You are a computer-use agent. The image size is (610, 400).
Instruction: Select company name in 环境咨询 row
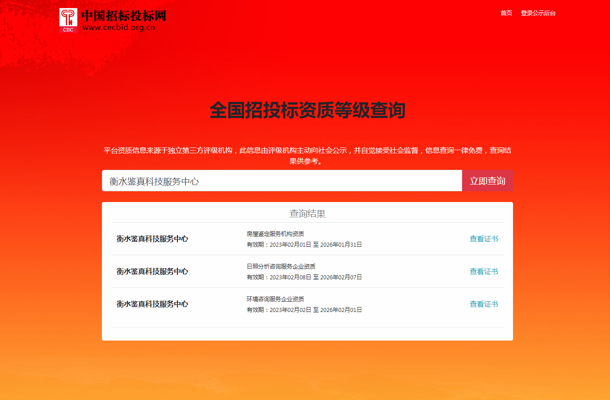click(152, 304)
